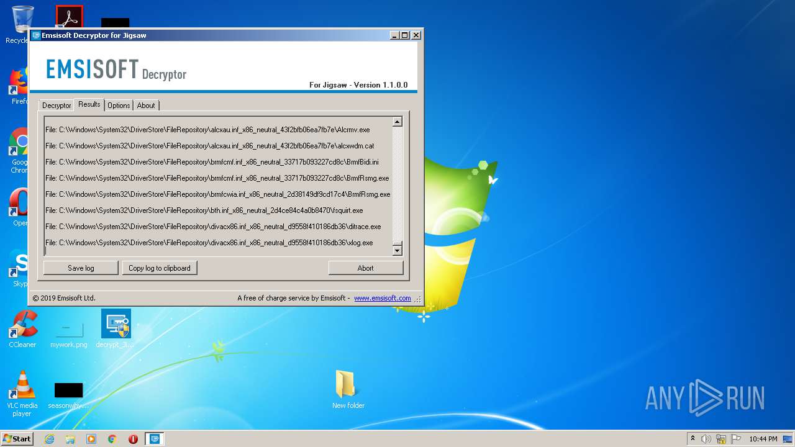Screen dimensions: 795x447
Task: Click the network tray icon
Action: [x=721, y=439]
